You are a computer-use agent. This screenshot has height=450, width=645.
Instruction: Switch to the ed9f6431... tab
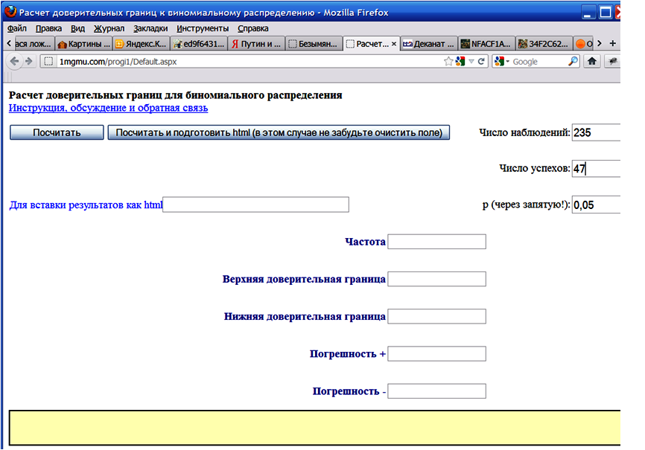(x=199, y=44)
